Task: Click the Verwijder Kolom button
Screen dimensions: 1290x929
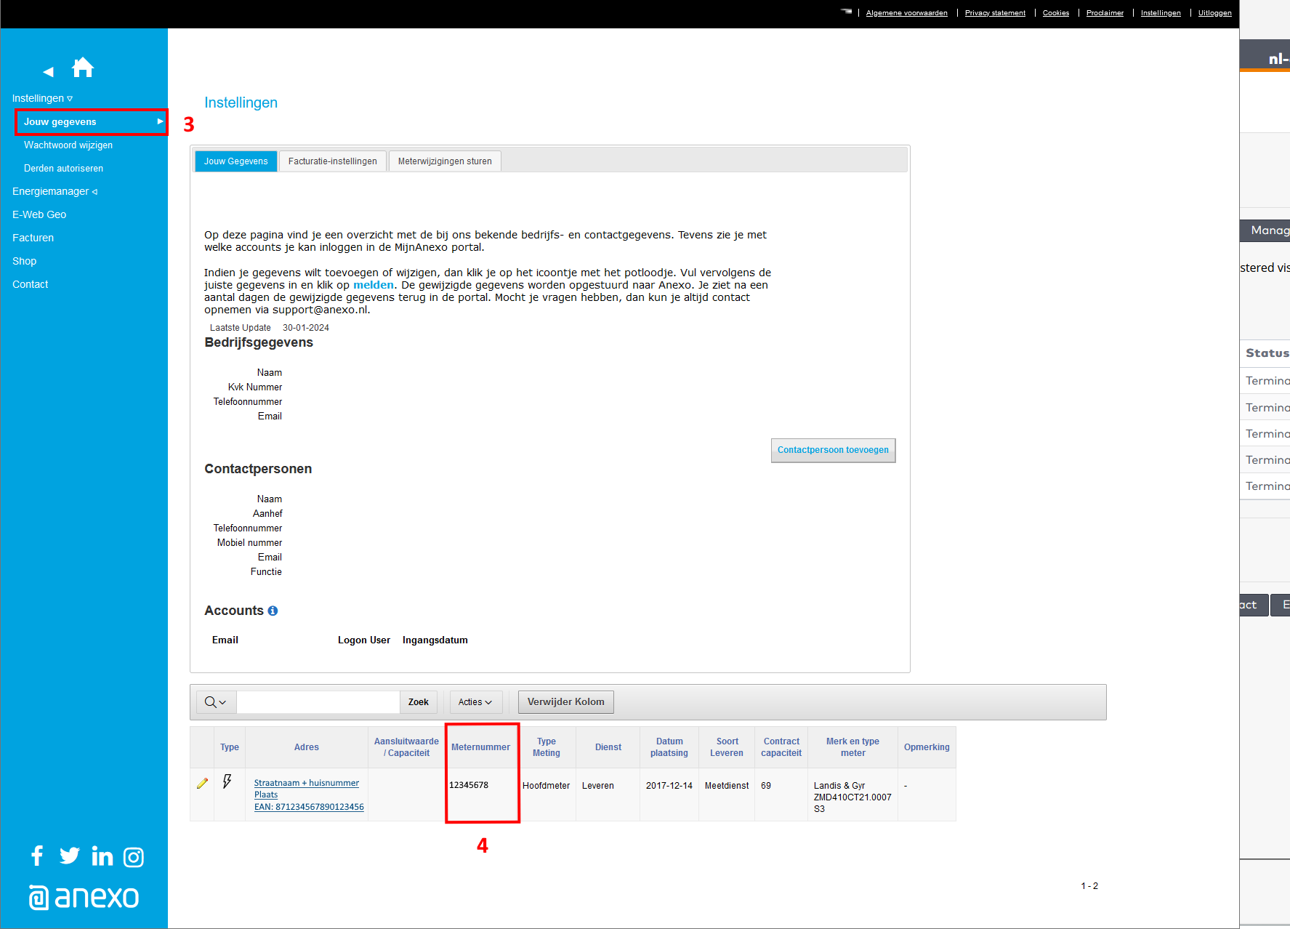Action: click(565, 702)
